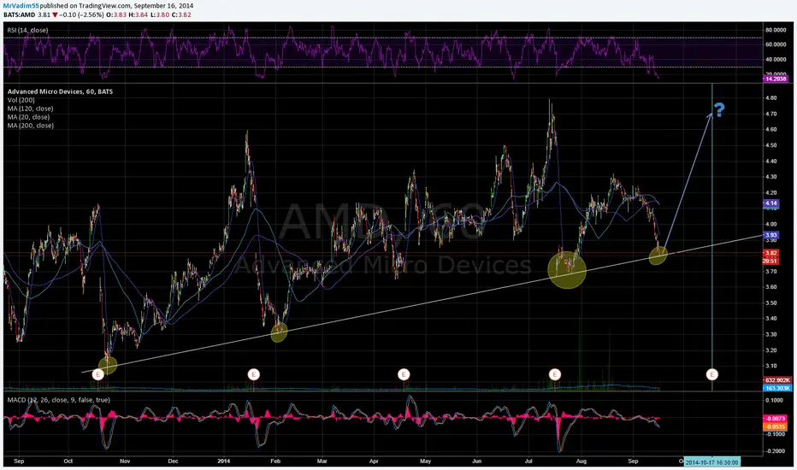Click the 4.80 price scale label
The image size is (797, 470).
coord(770,98)
